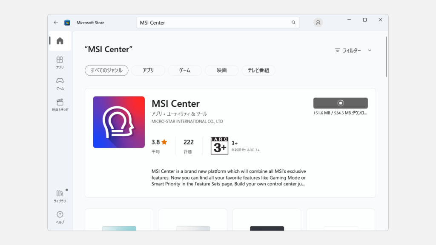
Task: Open the ゲーム sidebar section
Action: (x=60, y=84)
